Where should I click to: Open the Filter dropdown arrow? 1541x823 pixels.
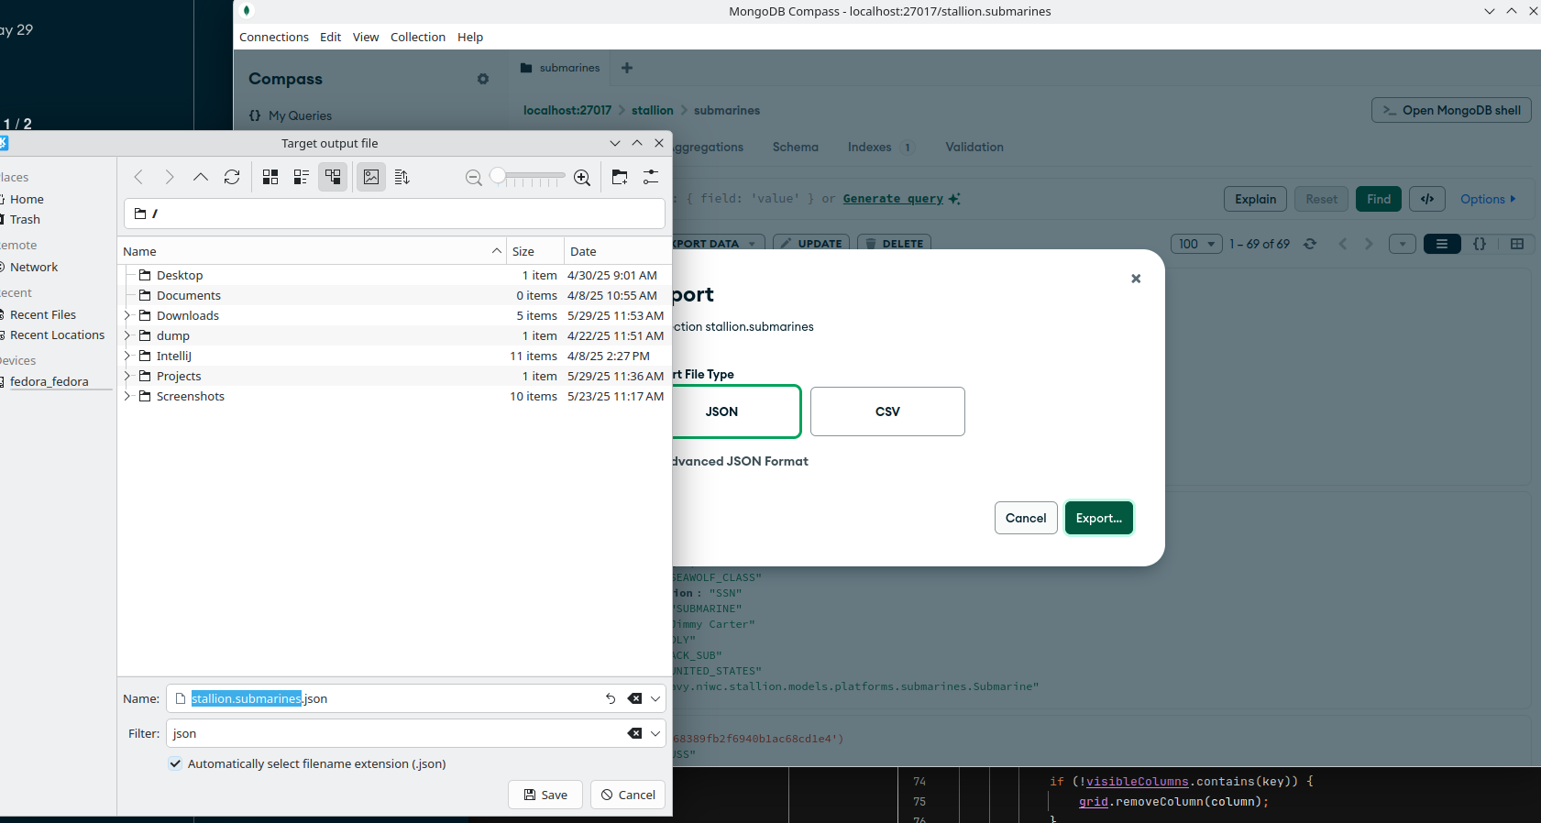click(x=655, y=733)
